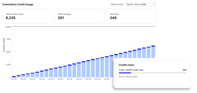Click the 'Oct 30' x-axis label
This screenshot has width=197, height=93.
coord(107,79)
